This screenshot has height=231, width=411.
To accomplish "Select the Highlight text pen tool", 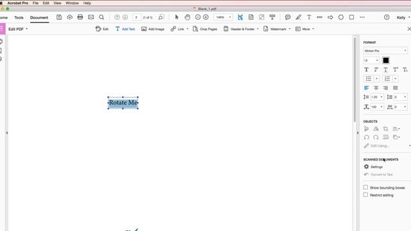I will tap(298, 17).
